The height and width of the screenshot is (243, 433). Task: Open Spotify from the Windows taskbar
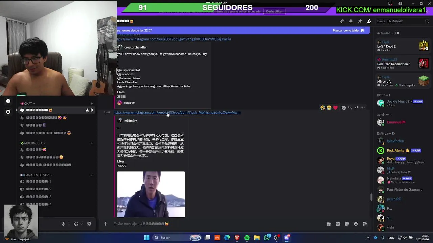point(247,238)
